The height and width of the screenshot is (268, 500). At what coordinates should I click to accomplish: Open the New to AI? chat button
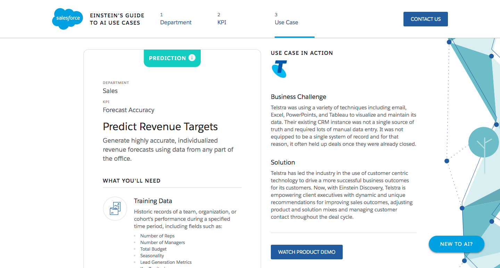pos(456,244)
